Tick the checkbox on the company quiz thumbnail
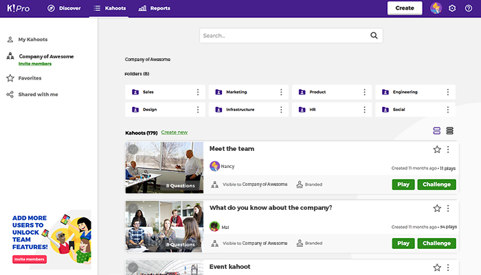The image size is (481, 275). pyautogui.click(x=133, y=208)
